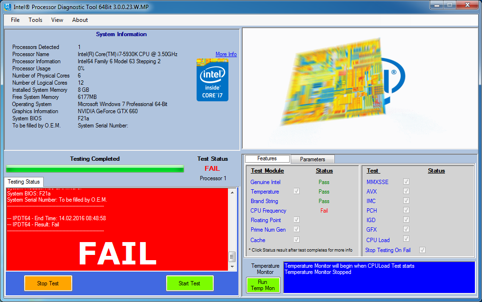The image size is (482, 302).
Task: Click the Temperature Monitor message box
Action: pos(379,277)
